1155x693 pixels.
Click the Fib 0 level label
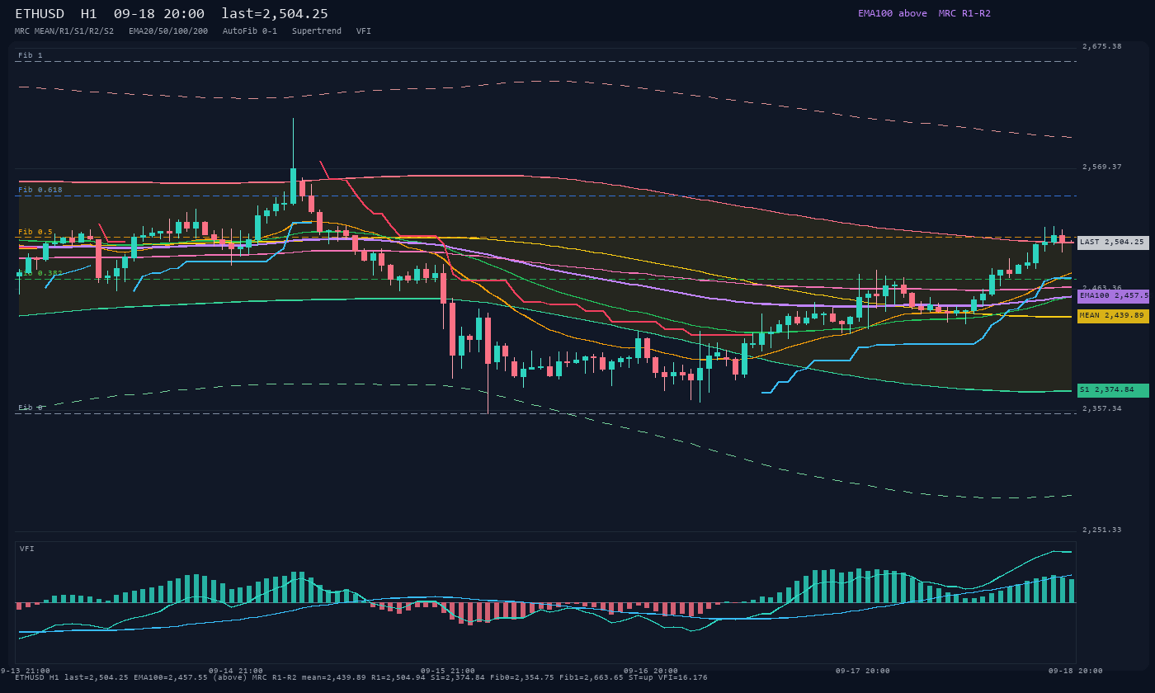click(31, 408)
